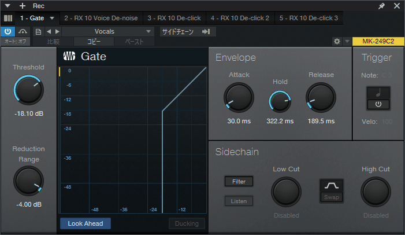405x235 pixels.
Task: Click the automation curve icon beside power
Action: [23, 32]
